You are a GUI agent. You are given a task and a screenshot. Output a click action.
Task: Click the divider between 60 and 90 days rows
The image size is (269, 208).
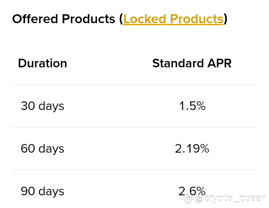pyautogui.click(x=134, y=170)
